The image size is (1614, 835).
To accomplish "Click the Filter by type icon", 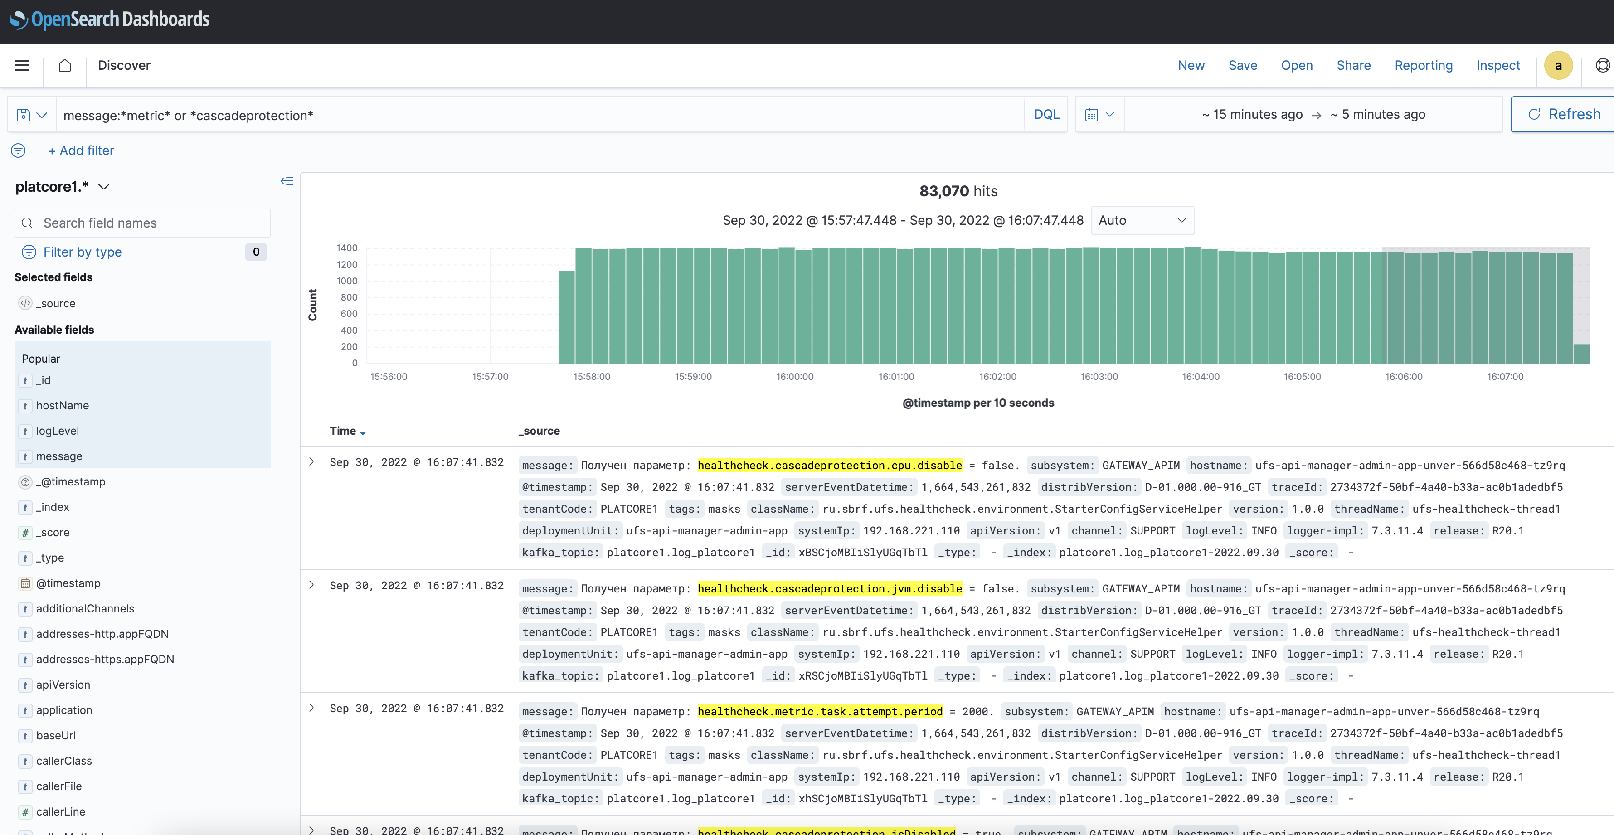I will [29, 252].
